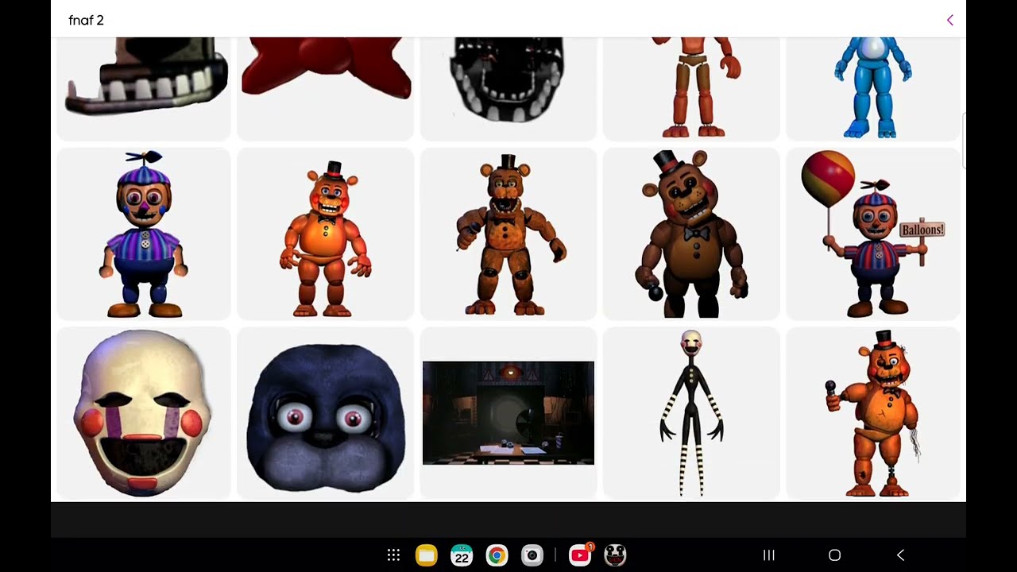Select the red bow tie sticker
Screen dimensions: 1017x572
coord(326,89)
